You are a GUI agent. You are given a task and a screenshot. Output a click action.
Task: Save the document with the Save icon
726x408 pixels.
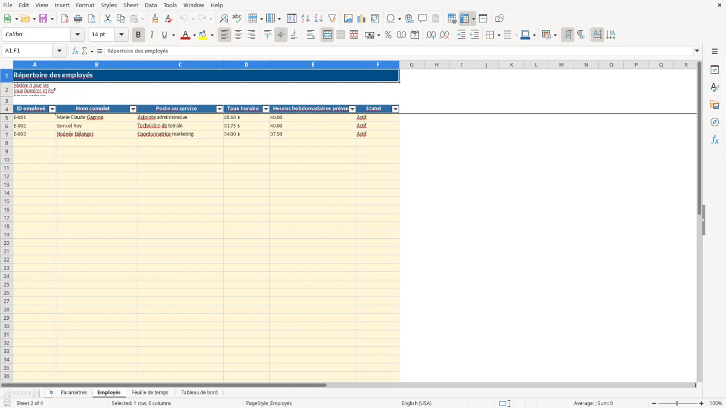point(43,19)
